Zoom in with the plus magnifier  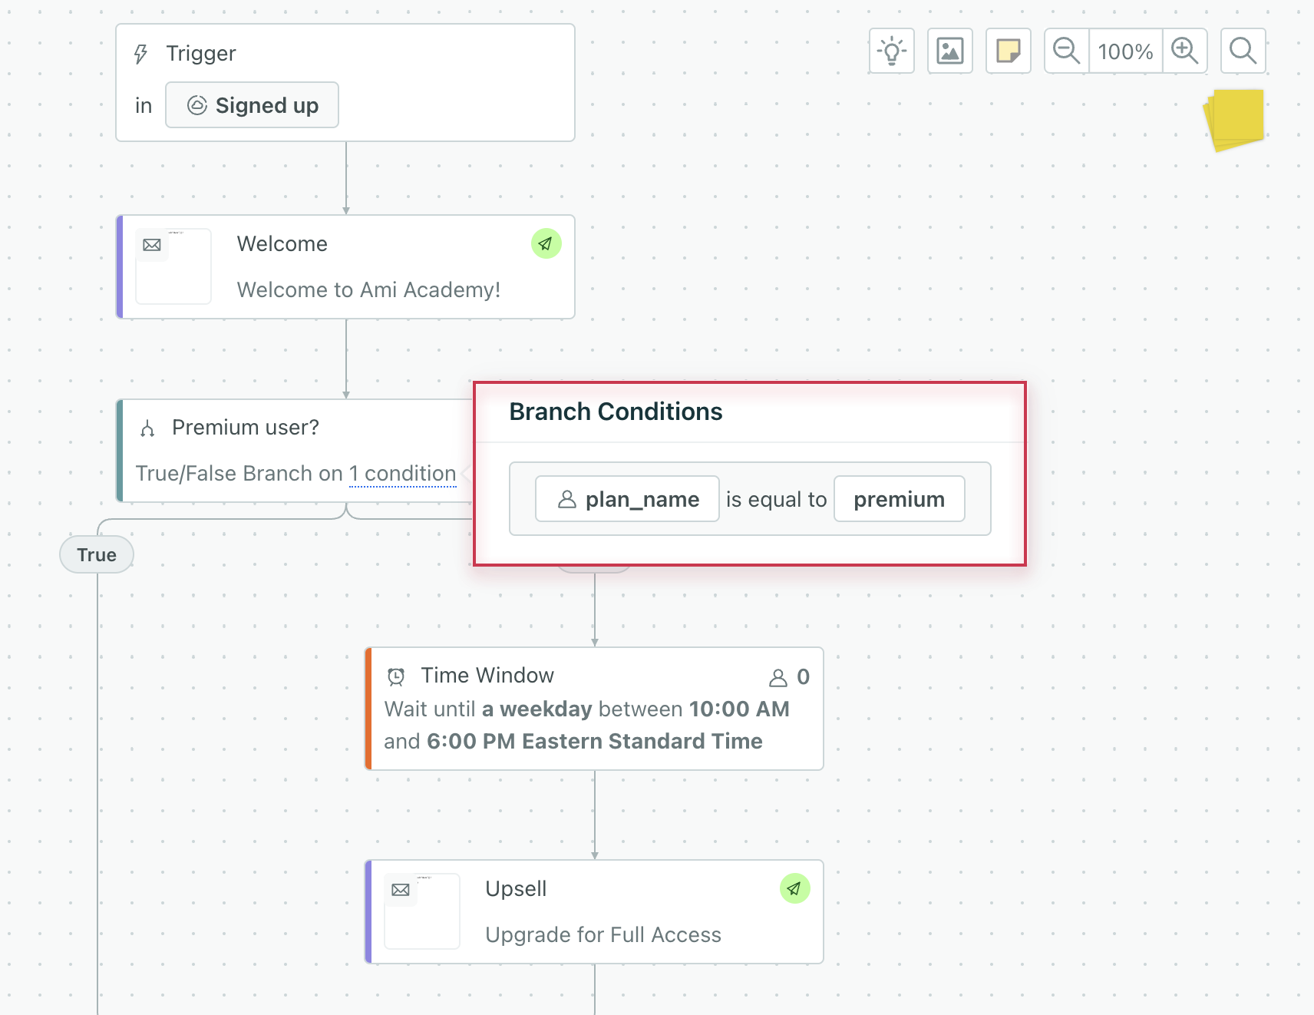[1185, 51]
